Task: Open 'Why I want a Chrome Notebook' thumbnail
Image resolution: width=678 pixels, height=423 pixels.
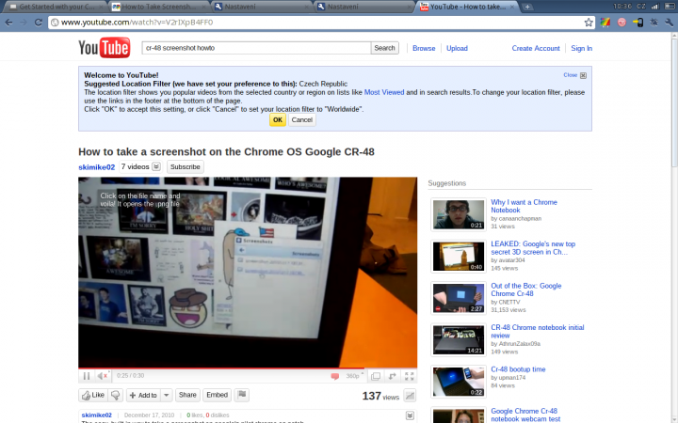Action: 459,214
